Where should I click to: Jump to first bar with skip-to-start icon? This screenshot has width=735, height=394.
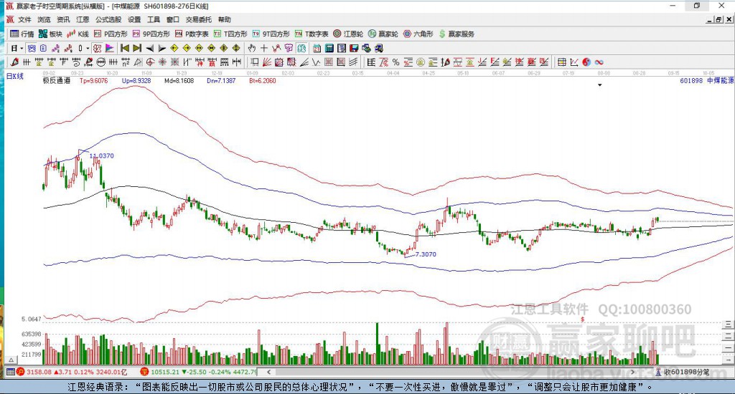pyautogui.click(x=125, y=48)
